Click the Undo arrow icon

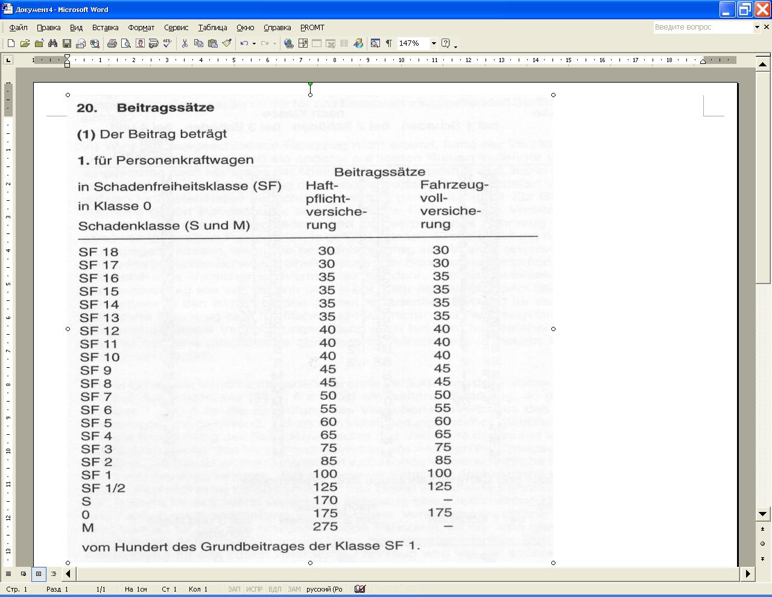(x=244, y=43)
